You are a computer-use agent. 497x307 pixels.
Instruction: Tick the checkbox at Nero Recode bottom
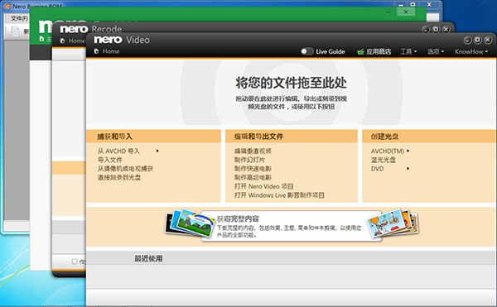(x=75, y=261)
